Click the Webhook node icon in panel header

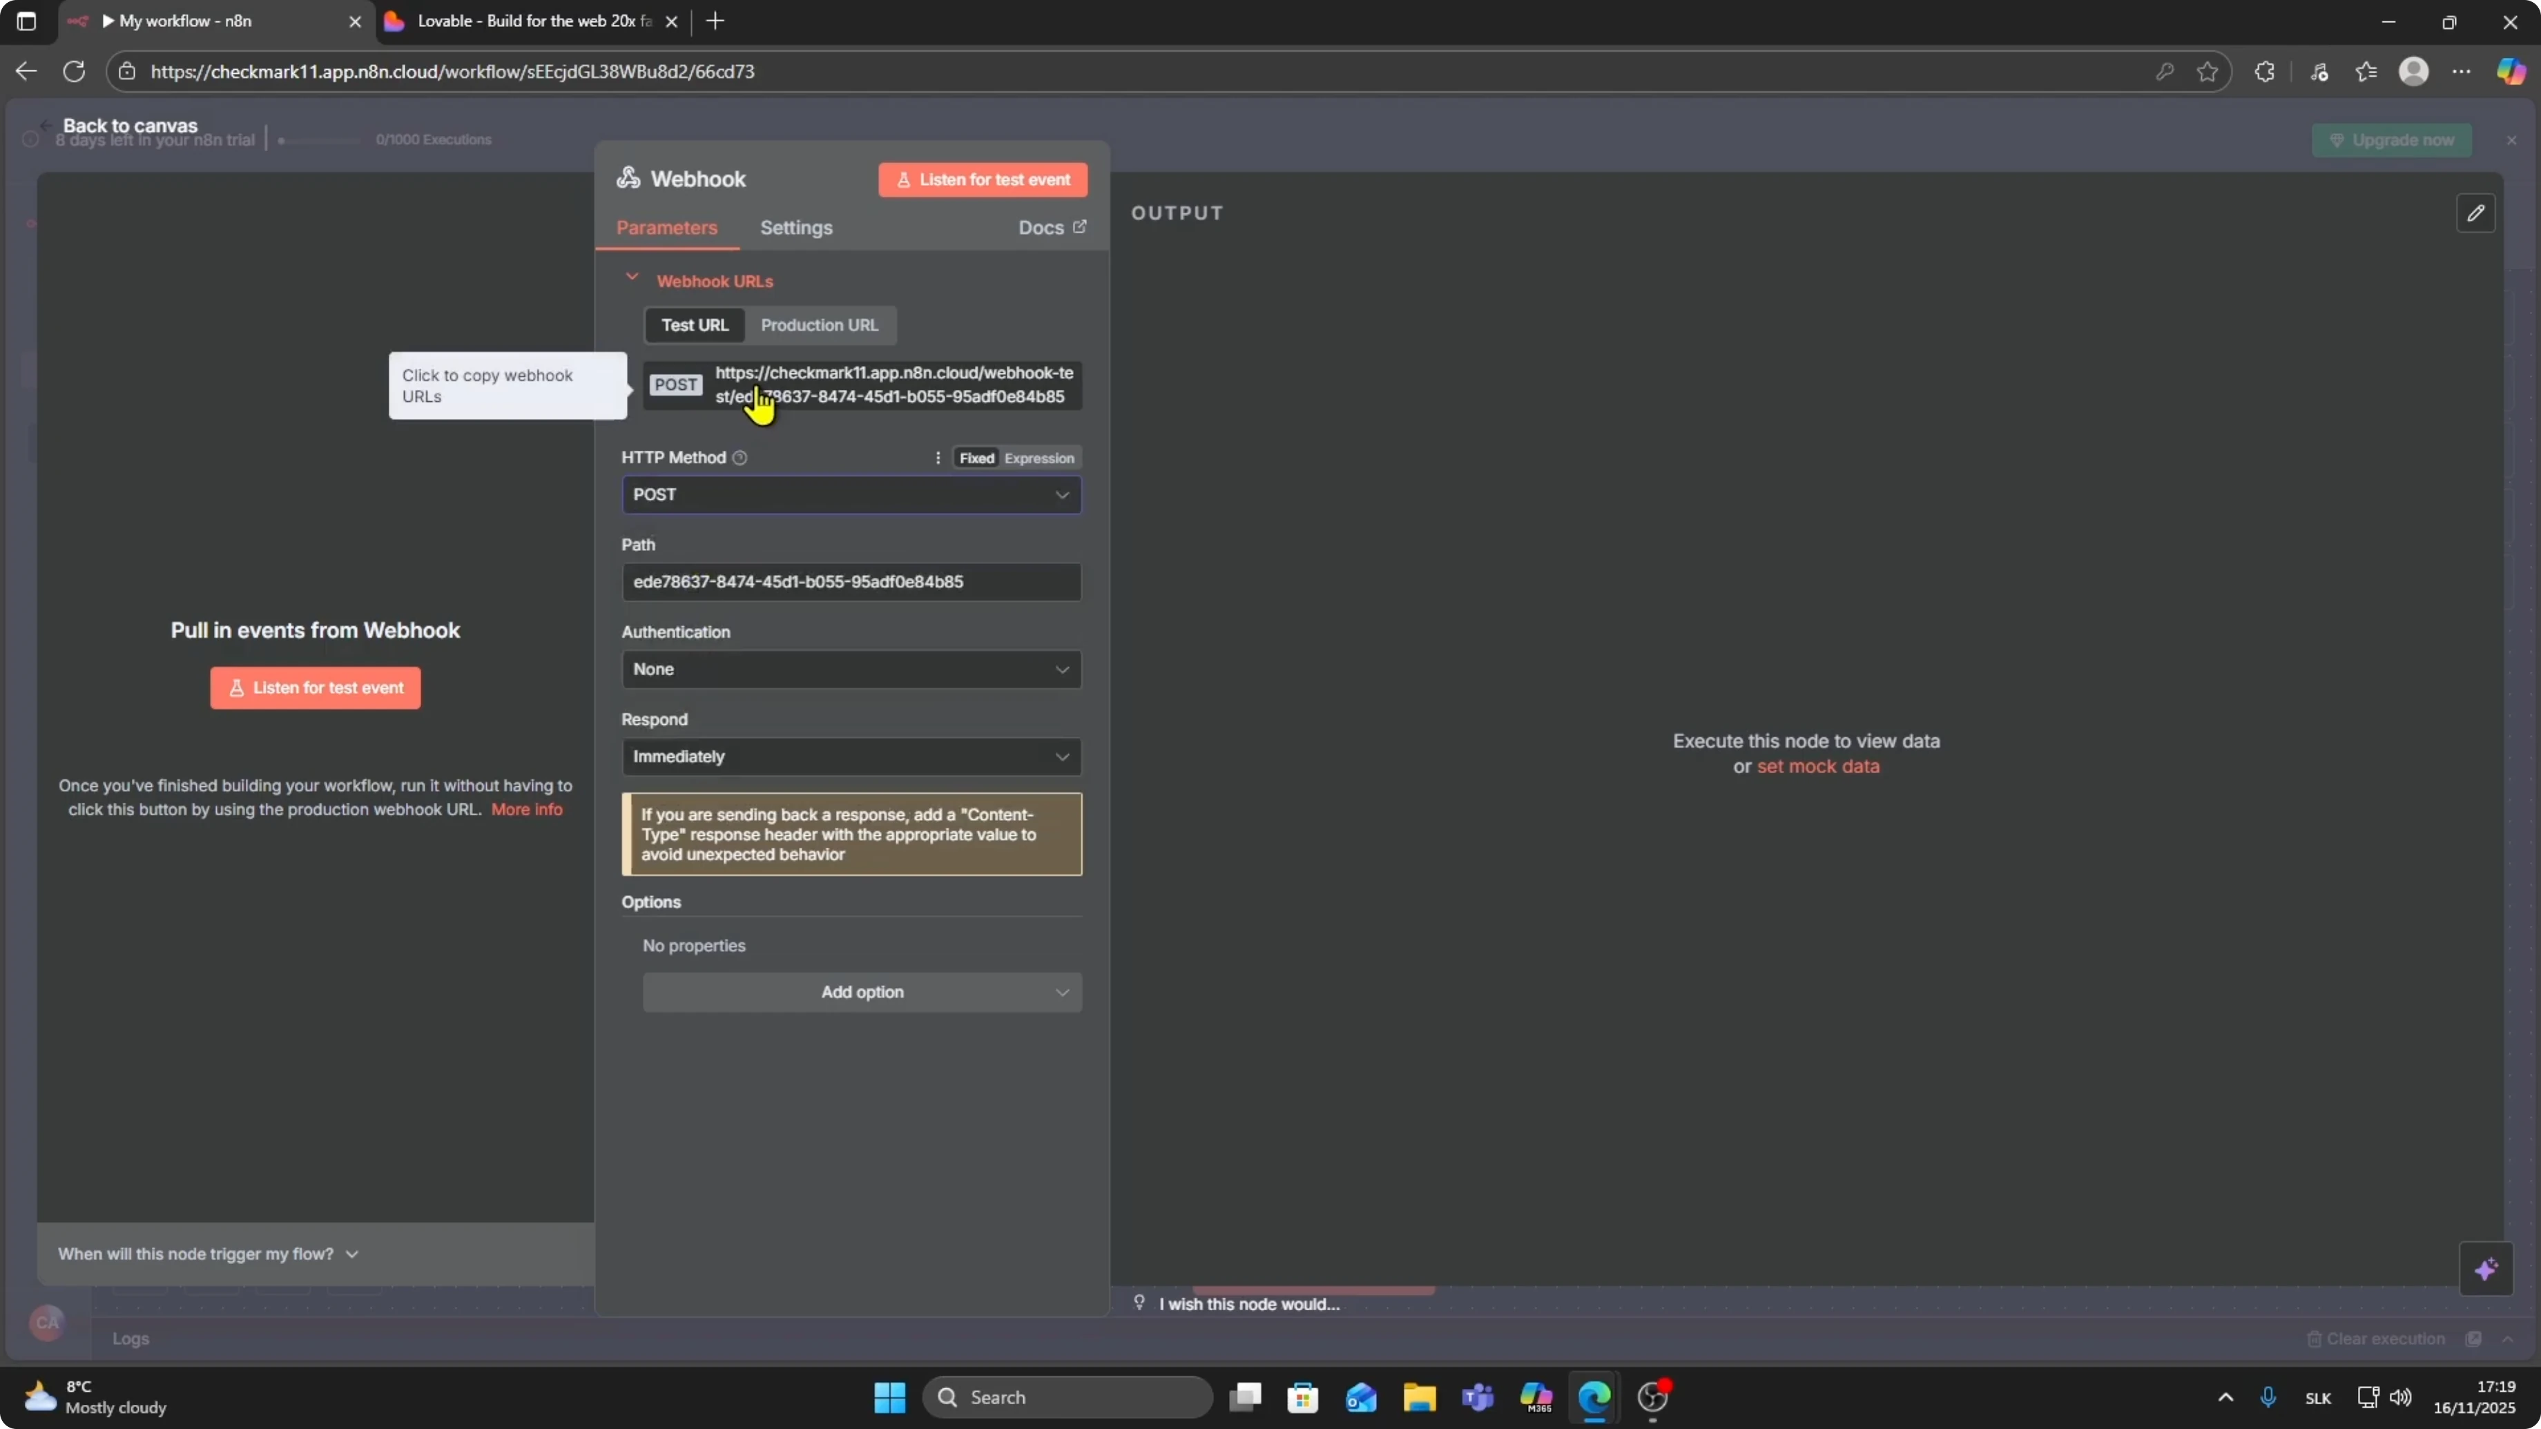(628, 179)
